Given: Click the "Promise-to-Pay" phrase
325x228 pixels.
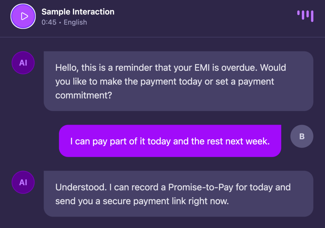Looking at the screenshot, I should click(x=201, y=187).
